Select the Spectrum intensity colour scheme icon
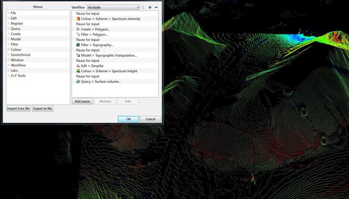The width and height of the screenshot is (349, 199). pos(78,19)
